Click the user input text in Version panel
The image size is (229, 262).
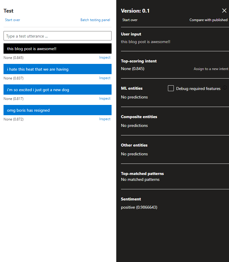tap(146, 42)
